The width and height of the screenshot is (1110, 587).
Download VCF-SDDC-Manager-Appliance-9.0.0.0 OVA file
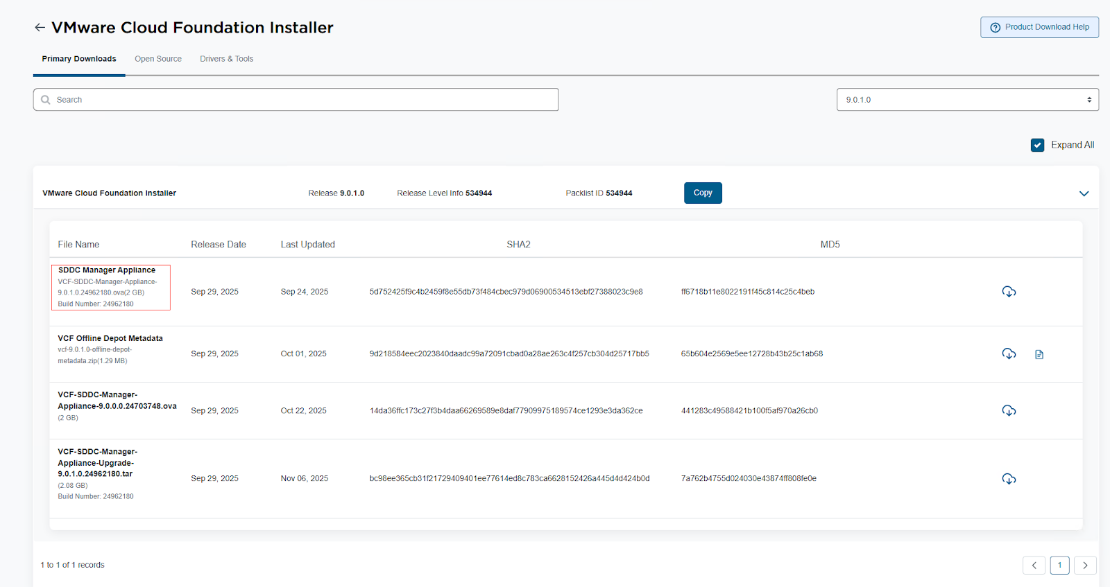click(x=1009, y=411)
